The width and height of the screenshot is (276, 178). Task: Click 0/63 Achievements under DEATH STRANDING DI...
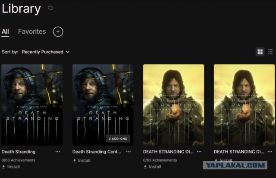160,160
